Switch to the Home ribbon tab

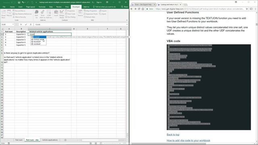pos(12,7)
